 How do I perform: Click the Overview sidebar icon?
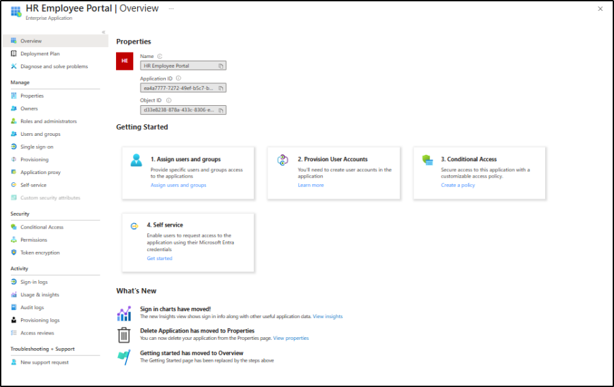pos(14,41)
